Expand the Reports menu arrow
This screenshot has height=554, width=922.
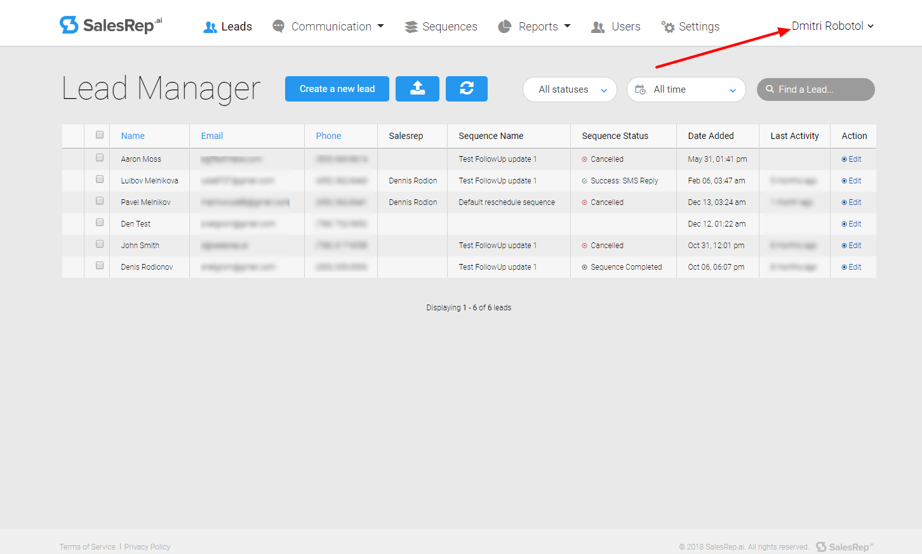[567, 26]
